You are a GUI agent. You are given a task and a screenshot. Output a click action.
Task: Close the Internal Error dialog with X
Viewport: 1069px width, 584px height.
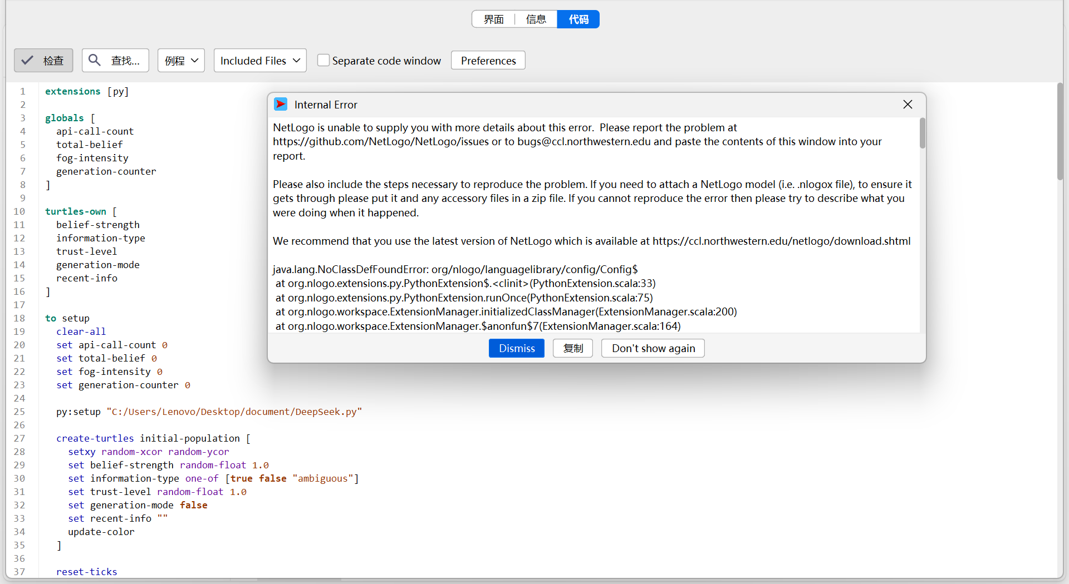(908, 105)
